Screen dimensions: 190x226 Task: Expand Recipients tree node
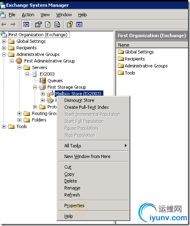tap(4, 48)
